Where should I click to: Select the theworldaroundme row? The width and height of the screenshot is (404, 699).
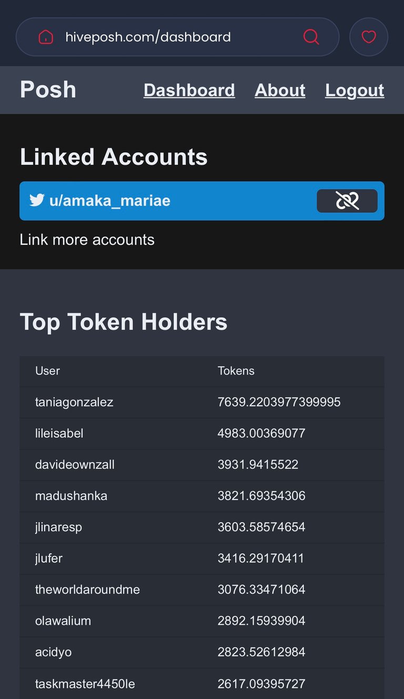coord(202,590)
